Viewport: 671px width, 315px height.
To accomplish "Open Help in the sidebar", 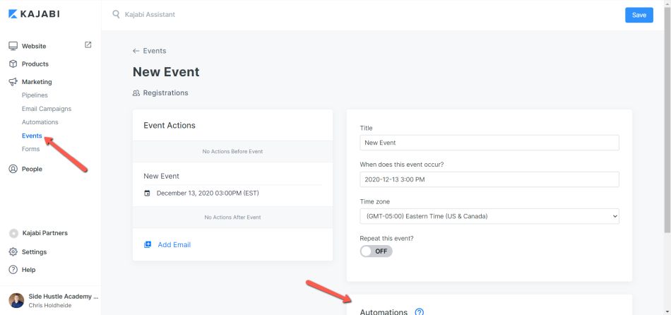I will click(x=29, y=270).
